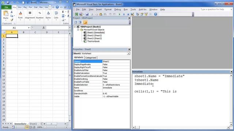Viewport: 234px width, 131px height.
Task: Click the Copy icon in Excel ribbon
Action: [x=12, y=16]
